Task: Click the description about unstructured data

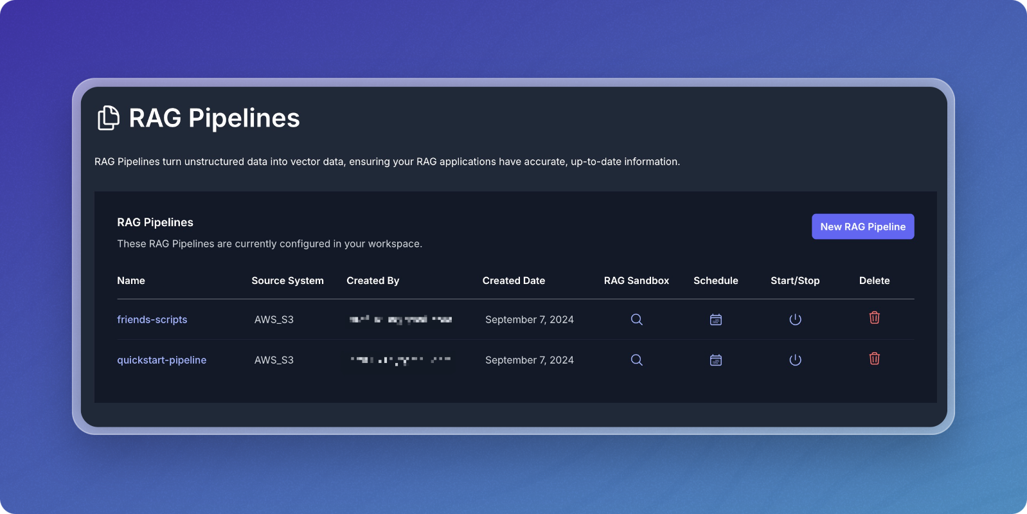Action: (x=387, y=162)
